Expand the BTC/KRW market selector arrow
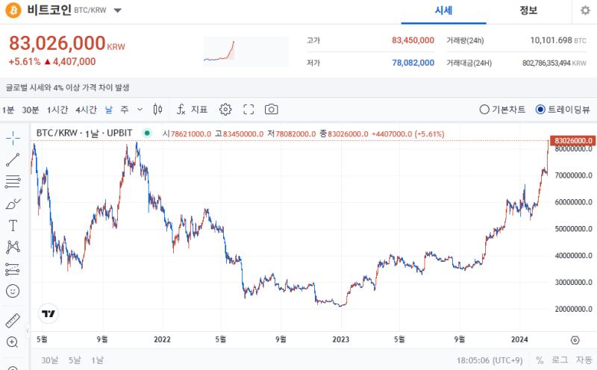597x370 pixels. pos(118,10)
